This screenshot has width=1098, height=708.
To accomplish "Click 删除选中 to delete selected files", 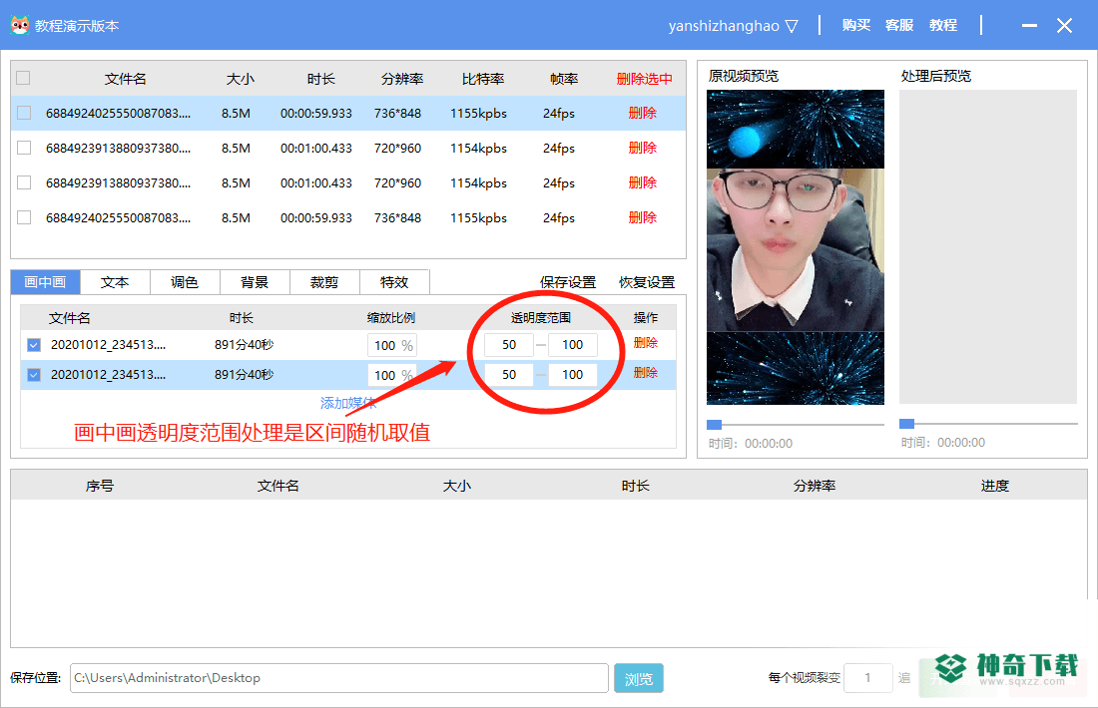I will (644, 79).
